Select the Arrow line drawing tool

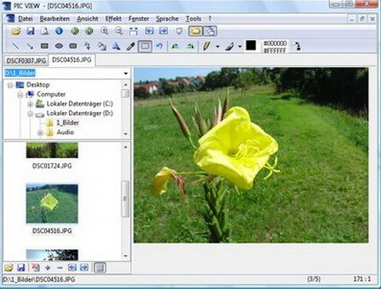(30, 46)
